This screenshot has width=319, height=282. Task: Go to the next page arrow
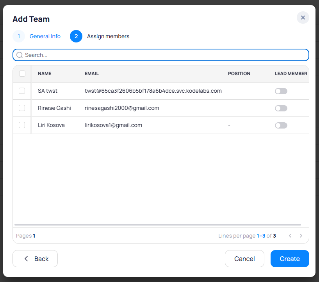(301, 236)
